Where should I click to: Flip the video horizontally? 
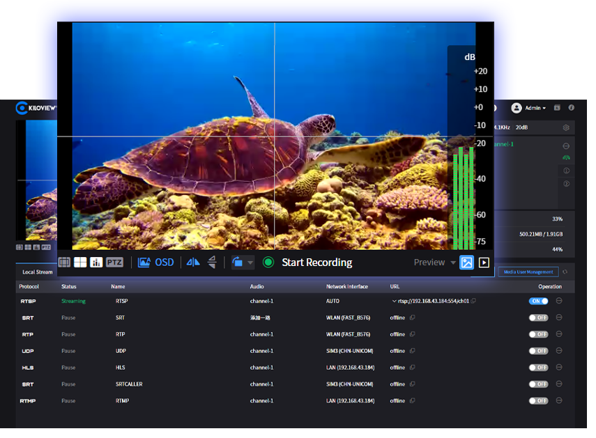point(193,263)
